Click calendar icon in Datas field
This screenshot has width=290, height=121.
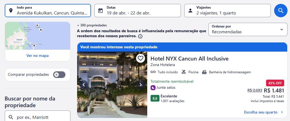tap(100, 11)
